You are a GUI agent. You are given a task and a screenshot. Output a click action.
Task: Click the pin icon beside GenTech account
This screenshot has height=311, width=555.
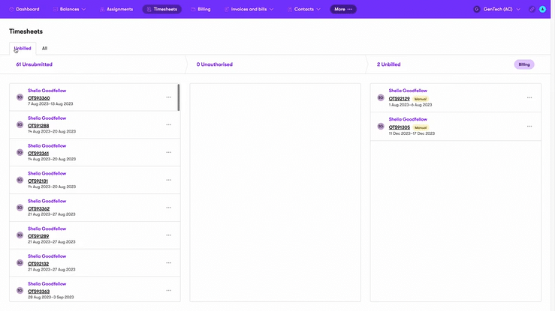tap(532, 9)
